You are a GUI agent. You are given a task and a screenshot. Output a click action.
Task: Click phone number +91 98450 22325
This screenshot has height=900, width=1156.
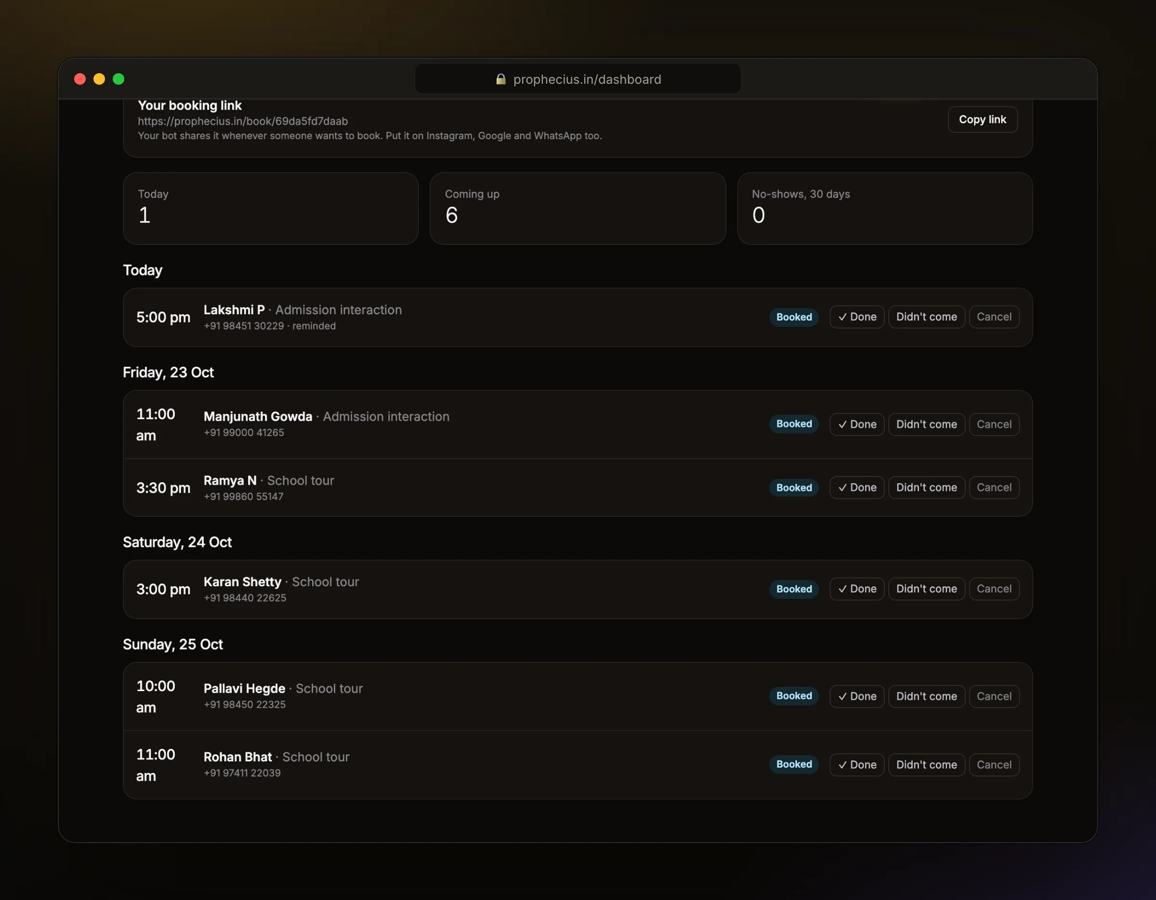[245, 704]
